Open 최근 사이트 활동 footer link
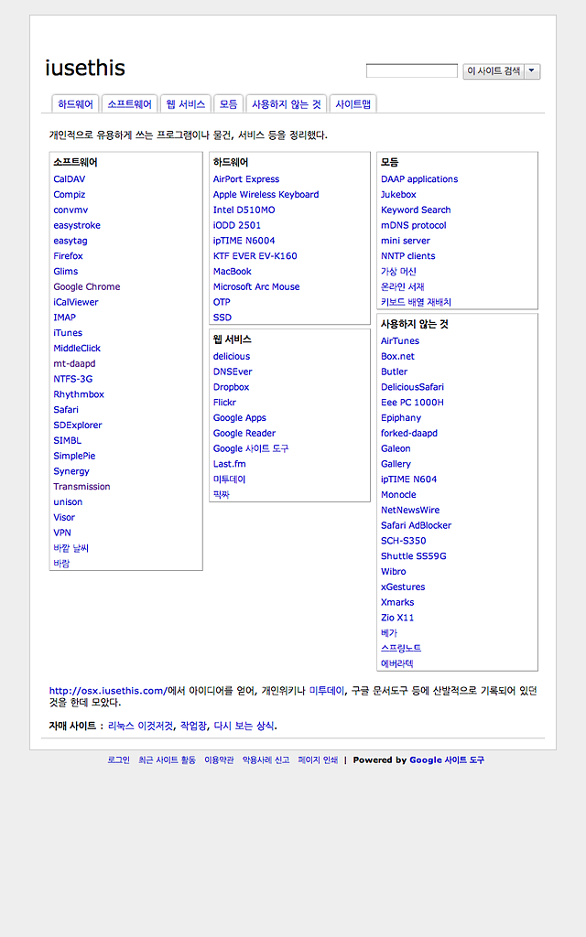This screenshot has height=937, width=586. coord(167,760)
